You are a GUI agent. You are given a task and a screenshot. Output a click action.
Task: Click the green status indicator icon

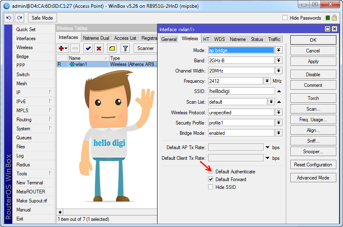click(x=327, y=18)
